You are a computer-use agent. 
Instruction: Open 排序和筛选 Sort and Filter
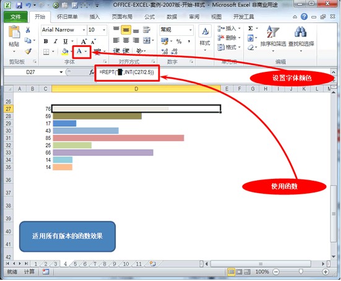[x=273, y=39]
